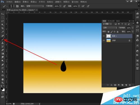
Task: Select the Gradient tool
Action: [x=3, y=53]
